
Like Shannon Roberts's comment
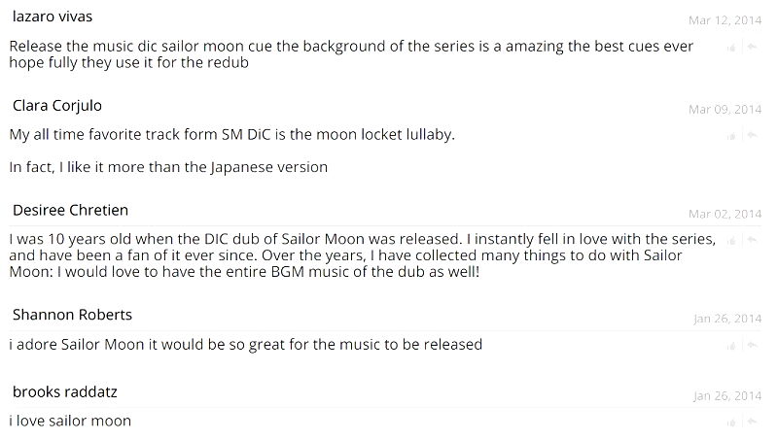pos(731,345)
